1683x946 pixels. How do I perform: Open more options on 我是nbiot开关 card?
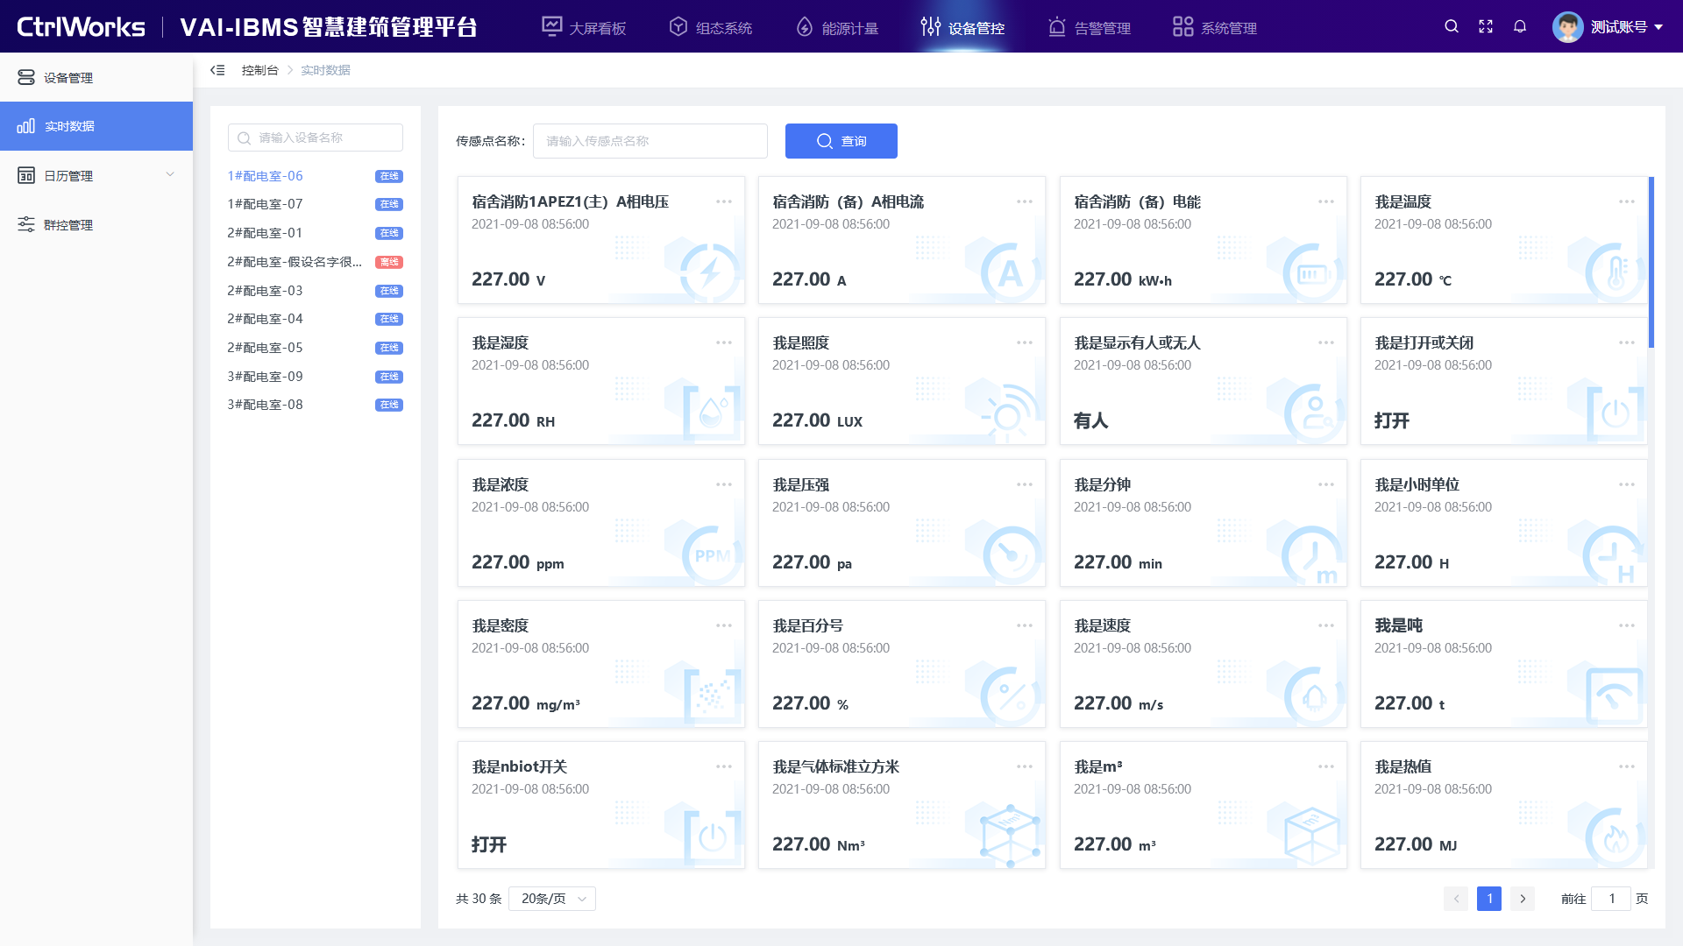coord(724,766)
